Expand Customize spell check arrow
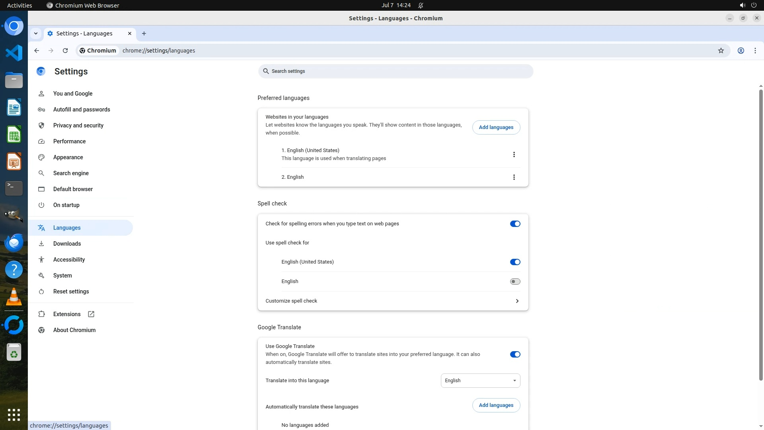This screenshot has height=430, width=764. coord(517,301)
